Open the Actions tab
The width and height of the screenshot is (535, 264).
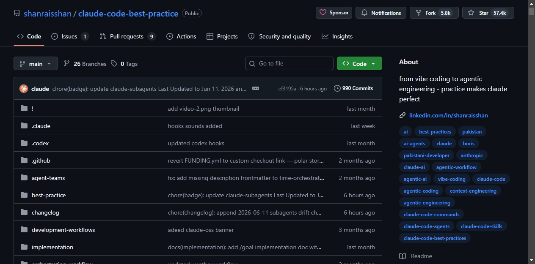coord(181,36)
